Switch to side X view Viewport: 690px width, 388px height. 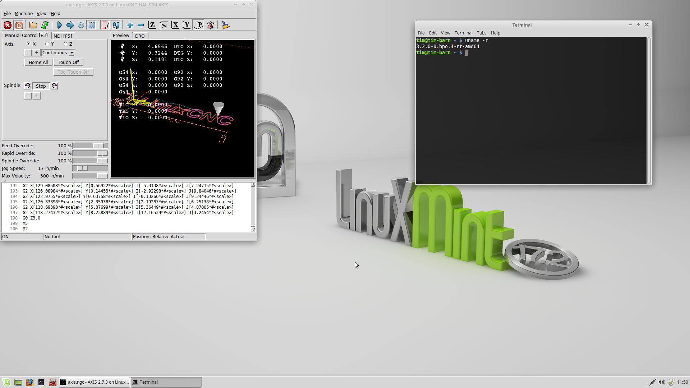coord(175,25)
